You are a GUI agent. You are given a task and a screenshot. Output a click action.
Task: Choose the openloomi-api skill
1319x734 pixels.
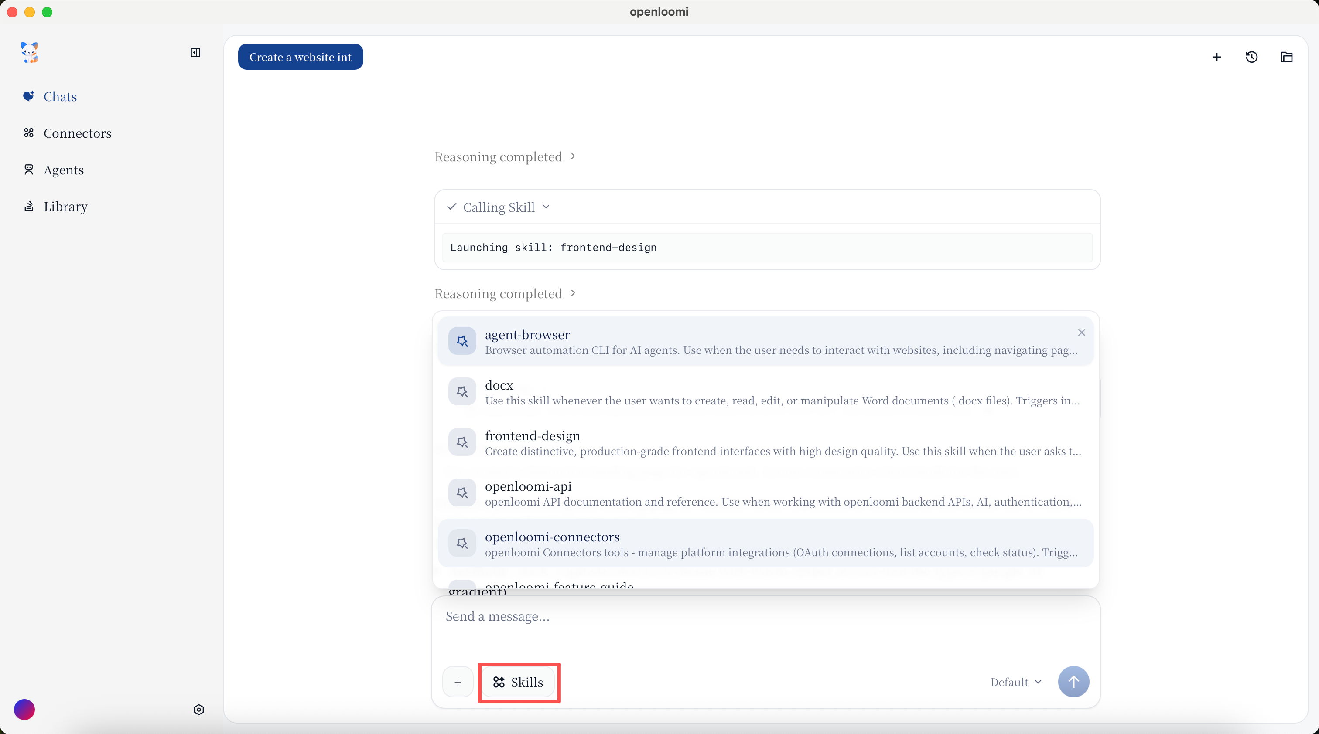(x=765, y=493)
